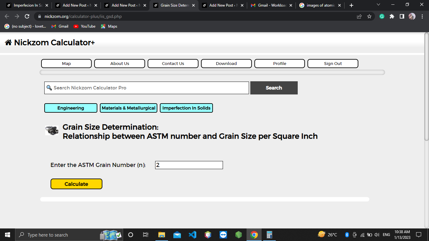Image resolution: width=429 pixels, height=241 pixels.
Task: Click the yellow Calculate button
Action: [x=76, y=184]
